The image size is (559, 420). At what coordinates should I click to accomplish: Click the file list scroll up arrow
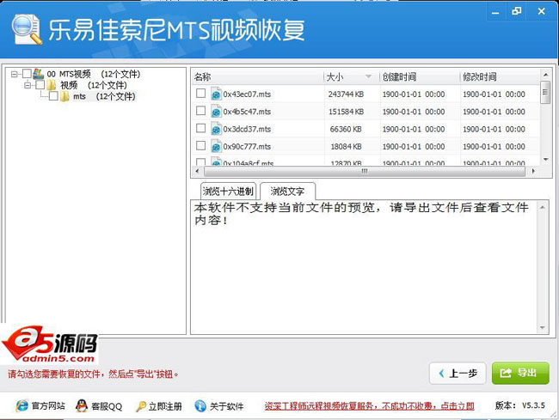point(545,75)
